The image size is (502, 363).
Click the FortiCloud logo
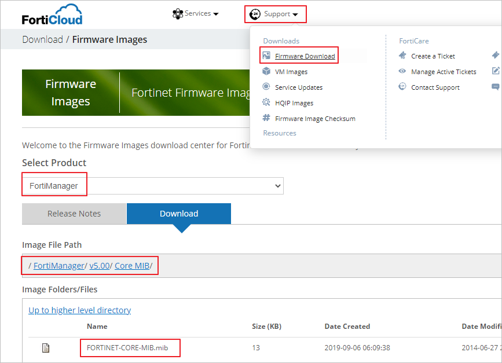(52, 14)
